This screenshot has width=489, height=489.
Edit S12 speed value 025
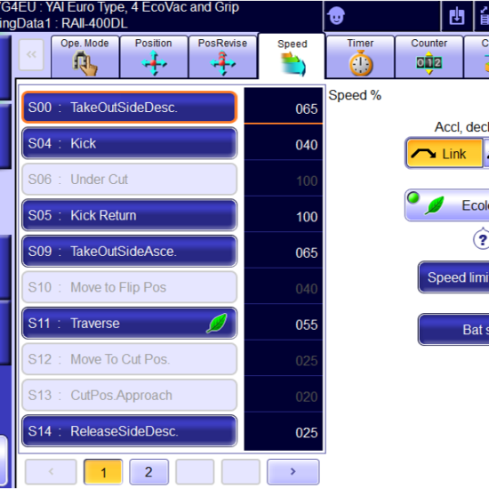(x=283, y=358)
